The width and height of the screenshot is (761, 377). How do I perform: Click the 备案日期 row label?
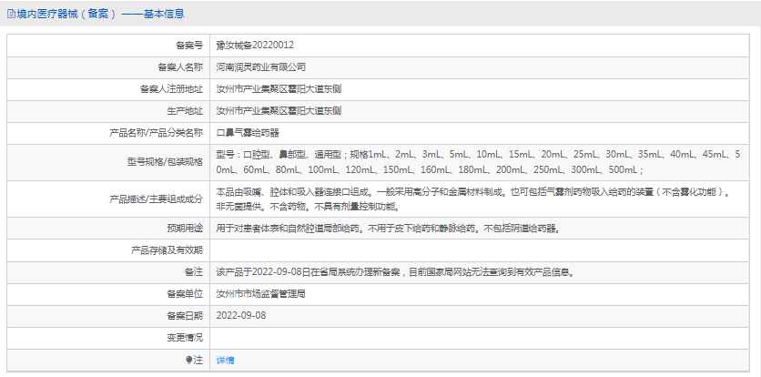[185, 316]
